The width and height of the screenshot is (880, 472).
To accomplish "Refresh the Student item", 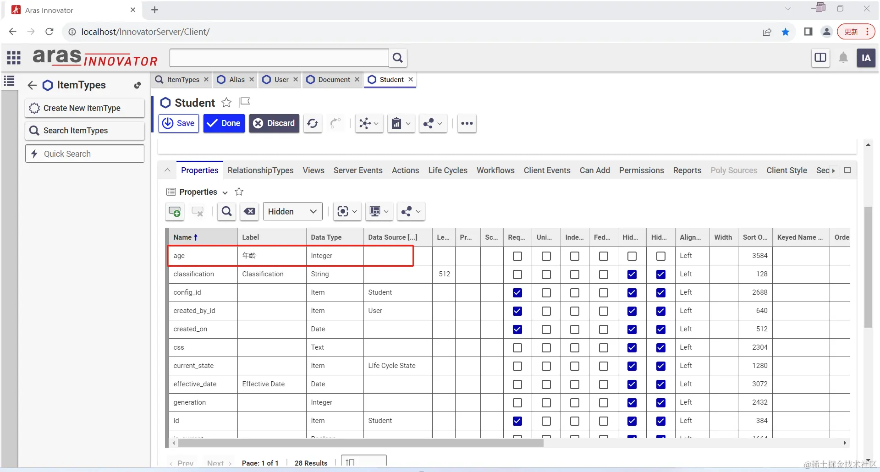I will (x=313, y=123).
